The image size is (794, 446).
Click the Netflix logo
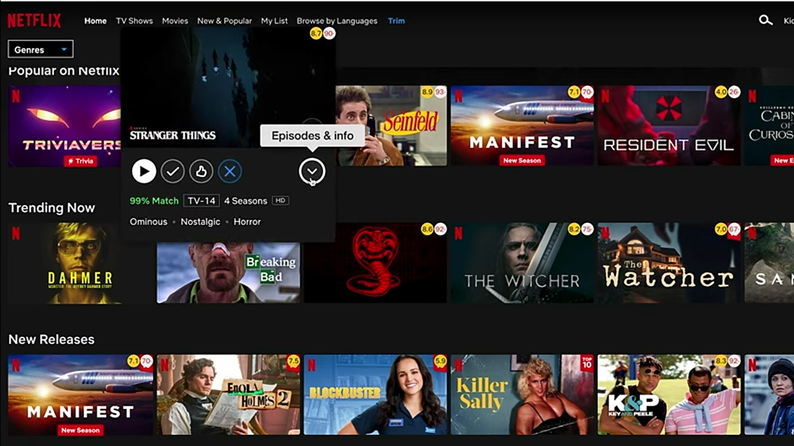point(33,19)
